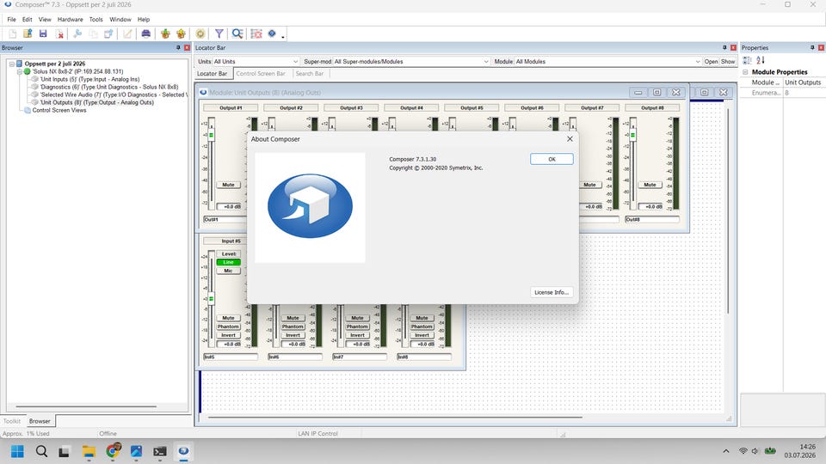This screenshot has width=826, height=464.
Task: Click the Properties alphabetical sort icon
Action: coord(760,60)
